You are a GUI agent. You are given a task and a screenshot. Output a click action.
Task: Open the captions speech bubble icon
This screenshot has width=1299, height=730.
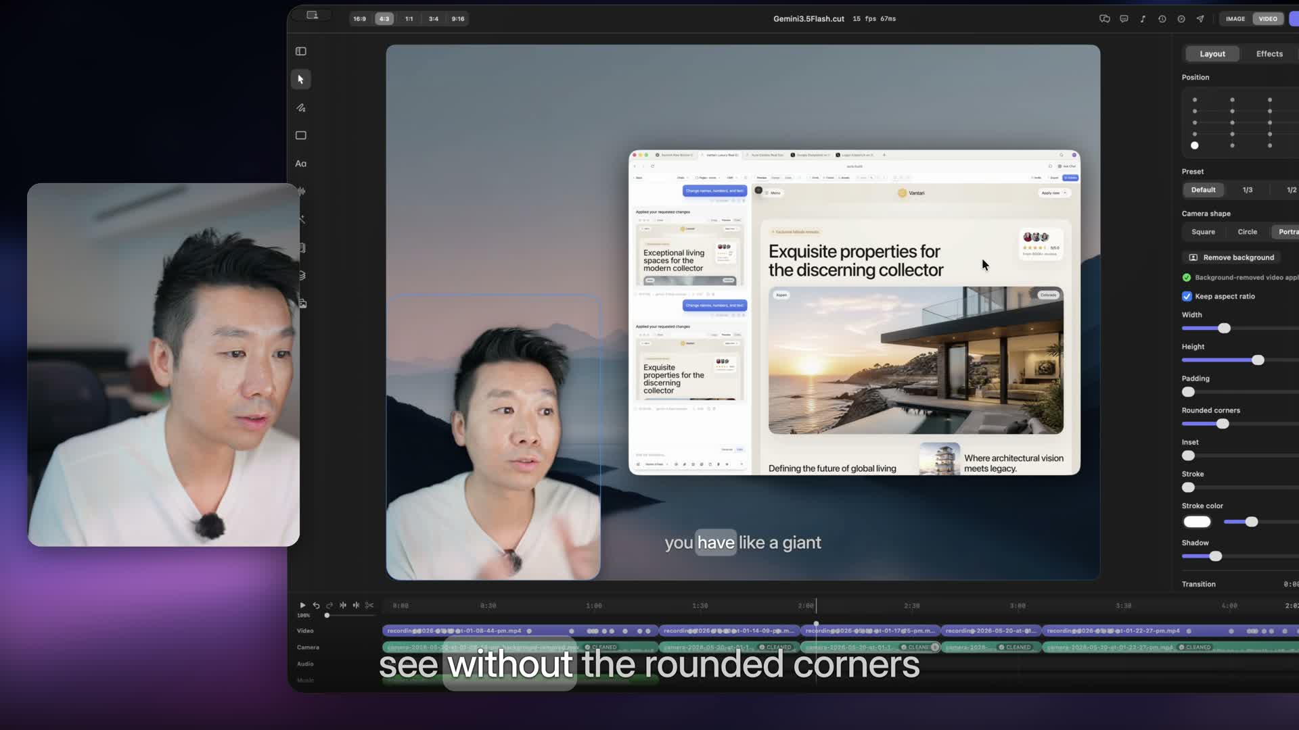click(1124, 19)
